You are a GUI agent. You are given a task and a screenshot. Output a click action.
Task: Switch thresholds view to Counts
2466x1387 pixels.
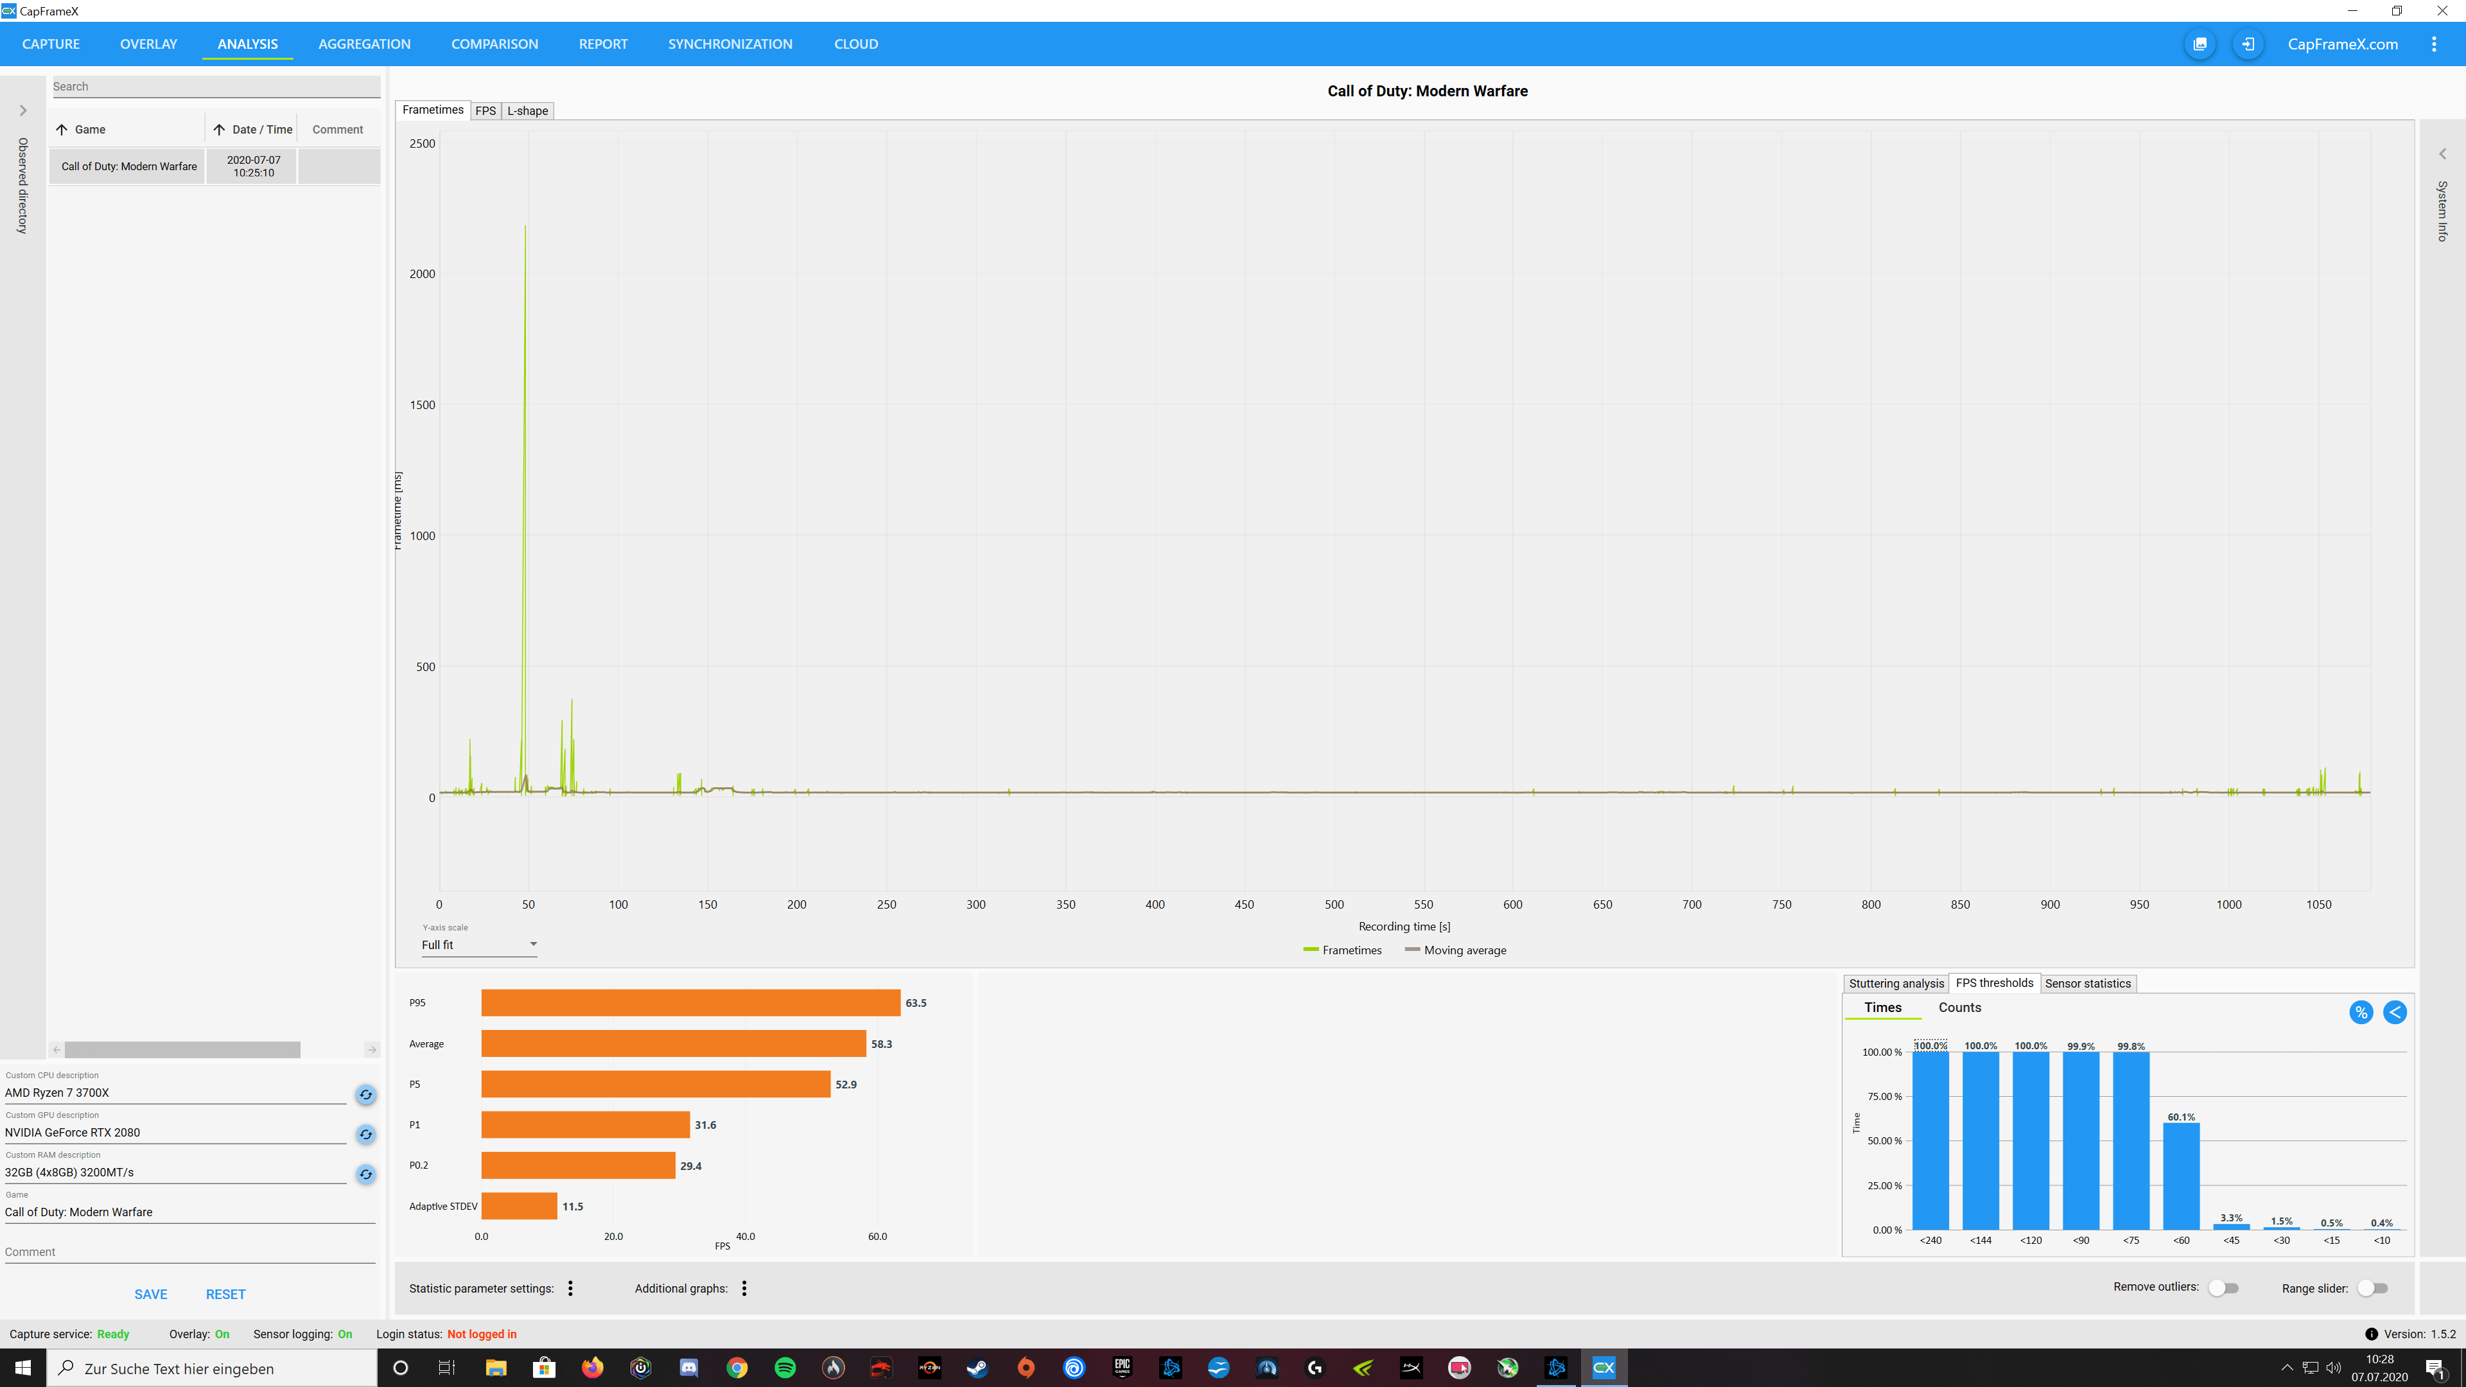[1959, 1007]
